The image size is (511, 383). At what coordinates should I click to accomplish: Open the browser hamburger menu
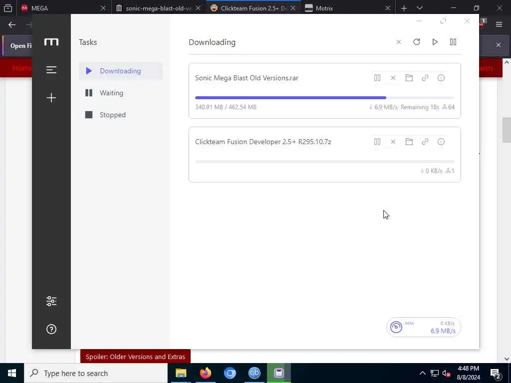click(499, 24)
